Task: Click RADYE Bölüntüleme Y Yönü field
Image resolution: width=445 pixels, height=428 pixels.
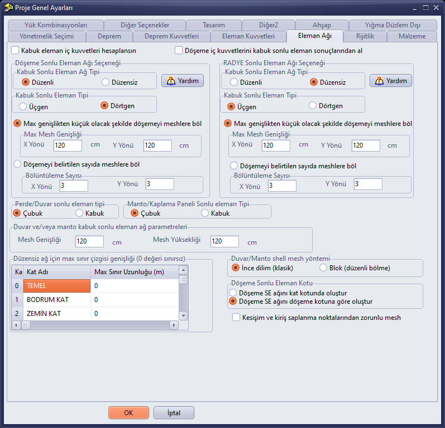Action: click(368, 184)
